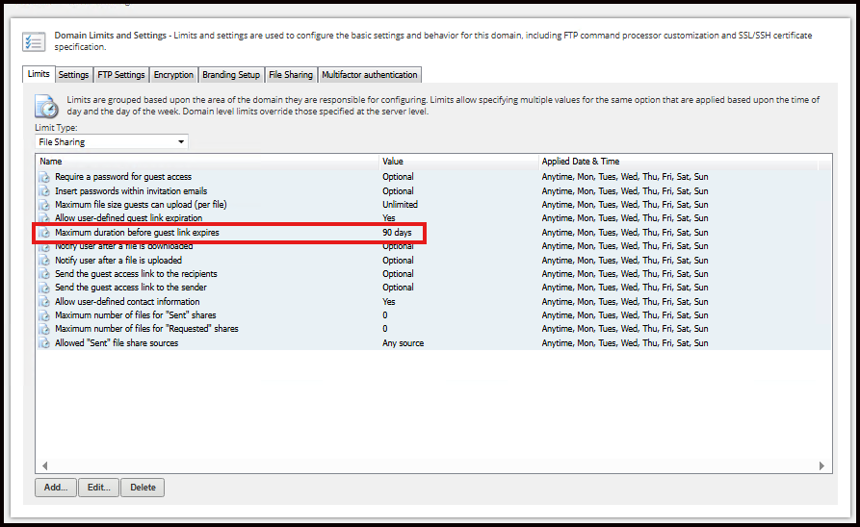860x527 pixels.
Task: Click the left arrow of horizontal scrollbar
Action: tap(45, 465)
